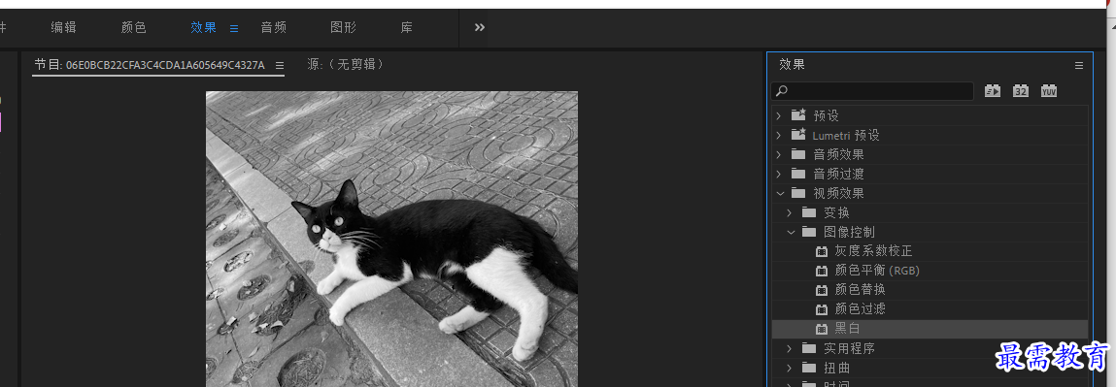
Task: Expand the 预设 folder
Action: (779, 115)
